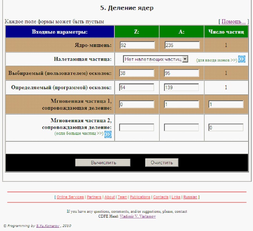Click the Очистить button
Viewport: 253px width, 231px height.
[162, 162]
